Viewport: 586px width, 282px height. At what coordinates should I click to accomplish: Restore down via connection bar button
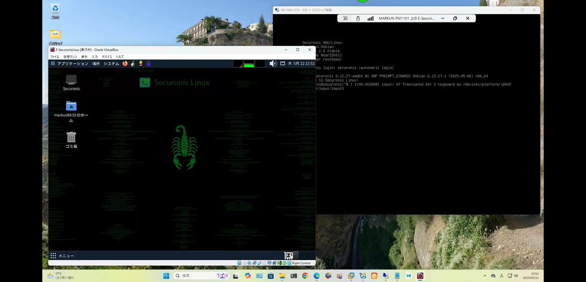pyautogui.click(x=455, y=18)
